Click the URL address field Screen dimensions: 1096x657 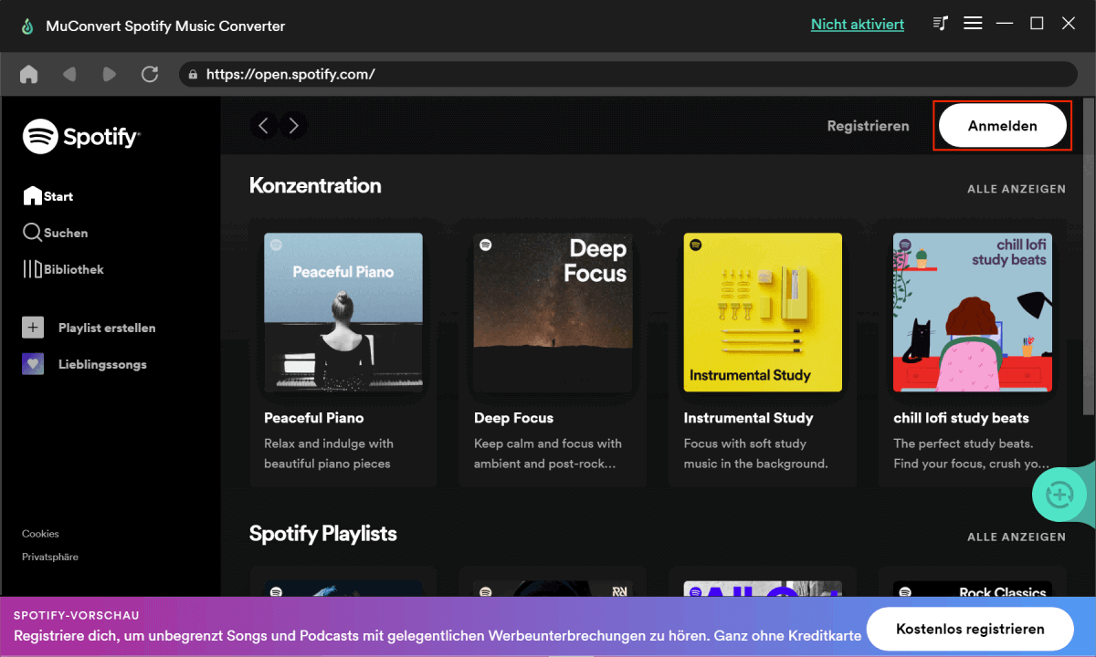(x=628, y=75)
